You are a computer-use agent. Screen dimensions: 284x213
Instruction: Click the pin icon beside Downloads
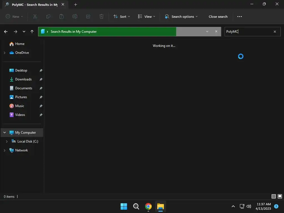(41, 79)
